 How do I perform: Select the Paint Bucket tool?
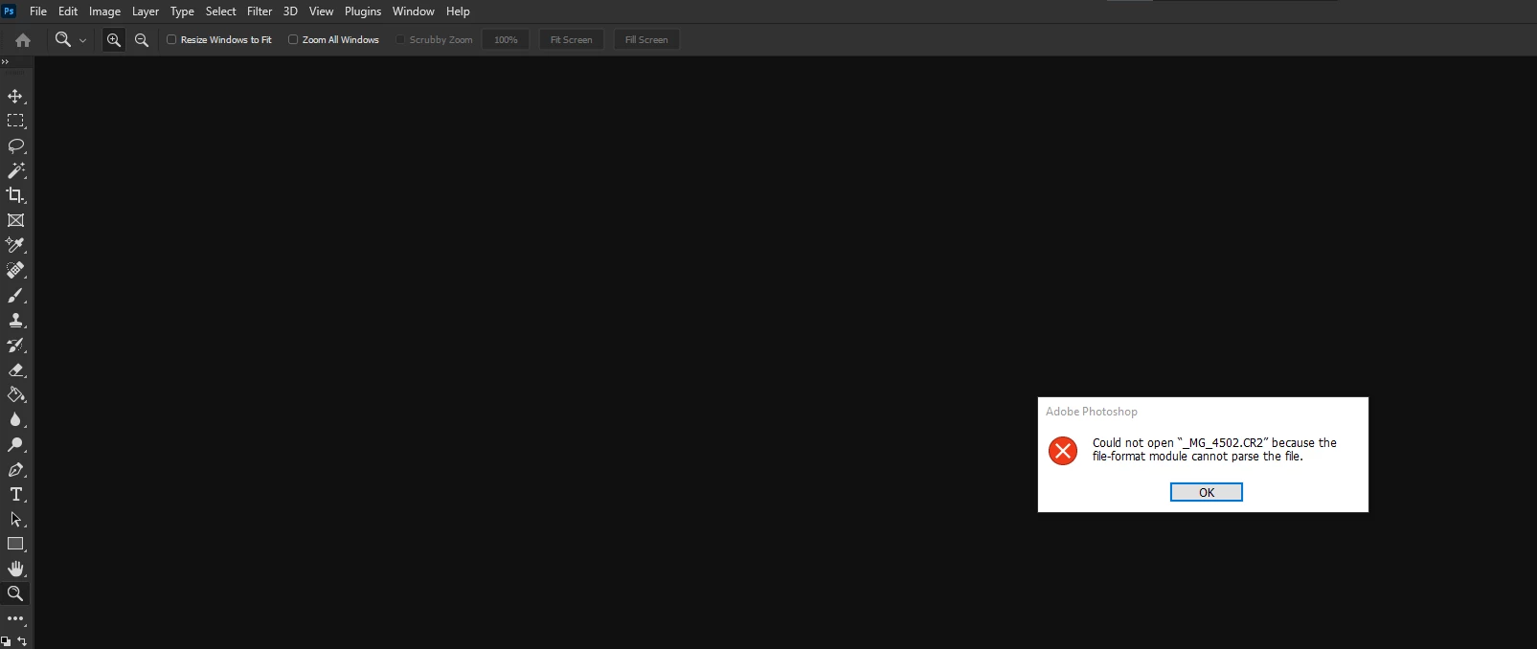[x=15, y=394]
